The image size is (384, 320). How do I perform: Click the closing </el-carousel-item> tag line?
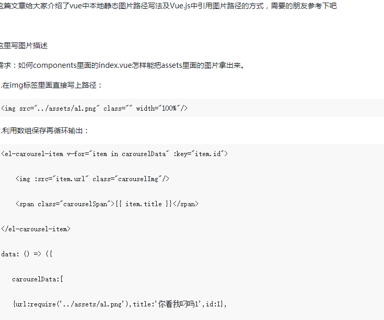(36, 229)
